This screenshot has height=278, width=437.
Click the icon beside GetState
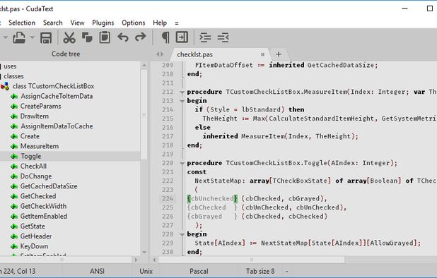pyautogui.click(x=14, y=226)
